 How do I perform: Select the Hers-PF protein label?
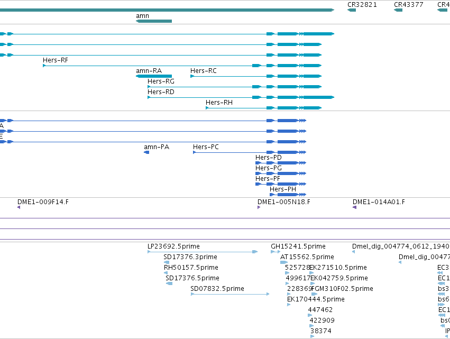coord(268,179)
